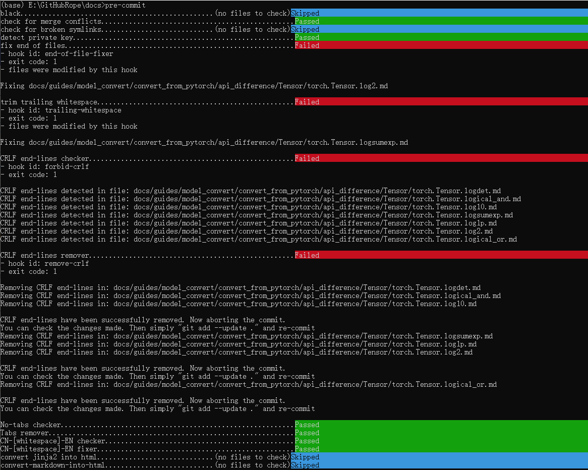This screenshot has width=588, height=470.
Task: Click Passed status for check for merge conflicts
Action: pos(307,21)
